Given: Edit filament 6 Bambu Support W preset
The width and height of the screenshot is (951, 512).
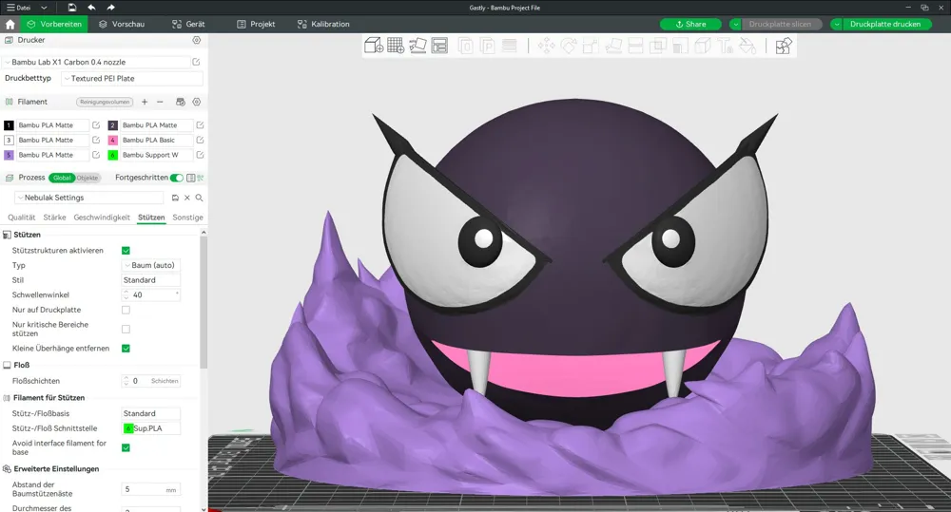Looking at the screenshot, I should coord(200,155).
